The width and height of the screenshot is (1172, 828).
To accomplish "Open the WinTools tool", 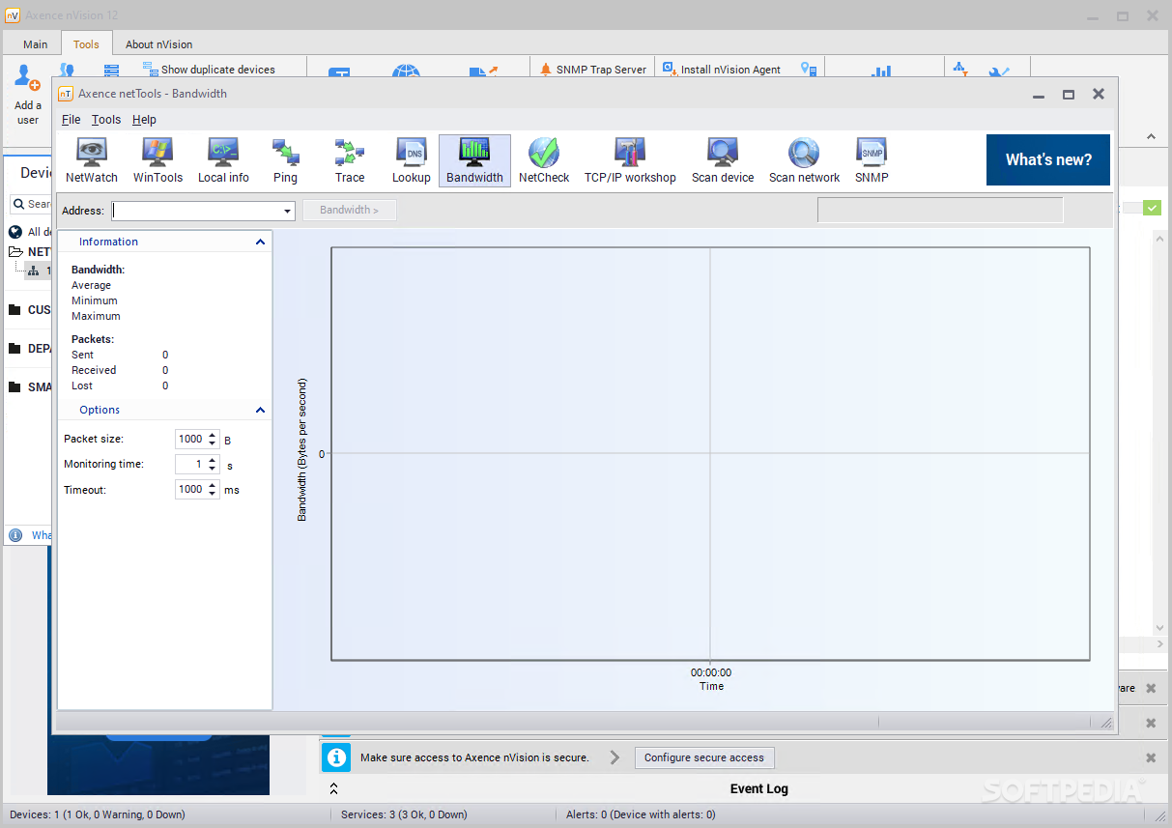I will [x=157, y=160].
